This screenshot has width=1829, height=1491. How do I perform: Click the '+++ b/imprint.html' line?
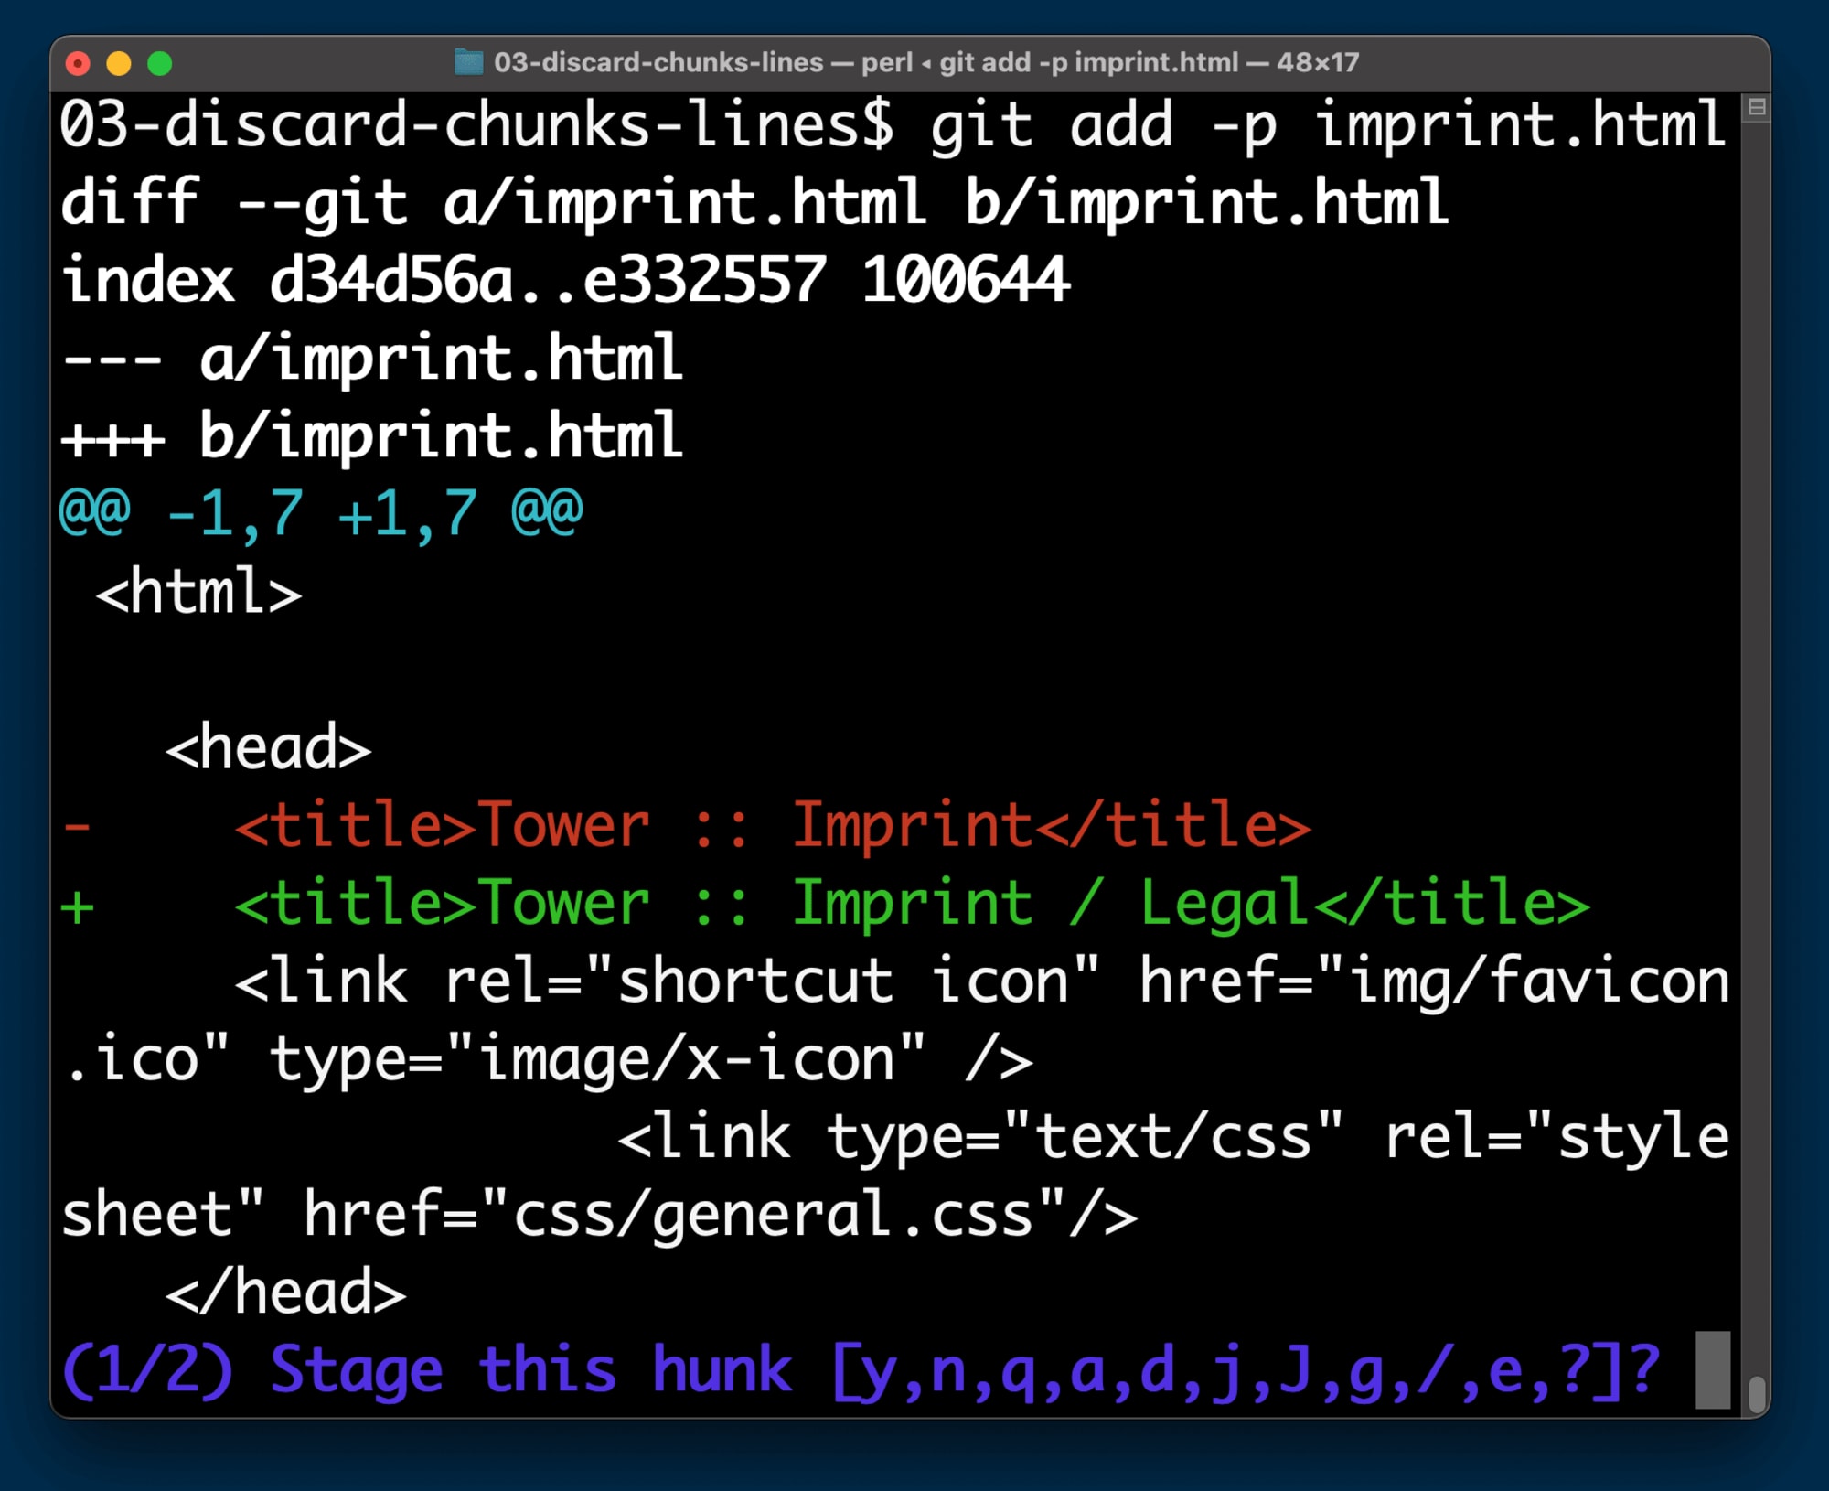pos(372,436)
